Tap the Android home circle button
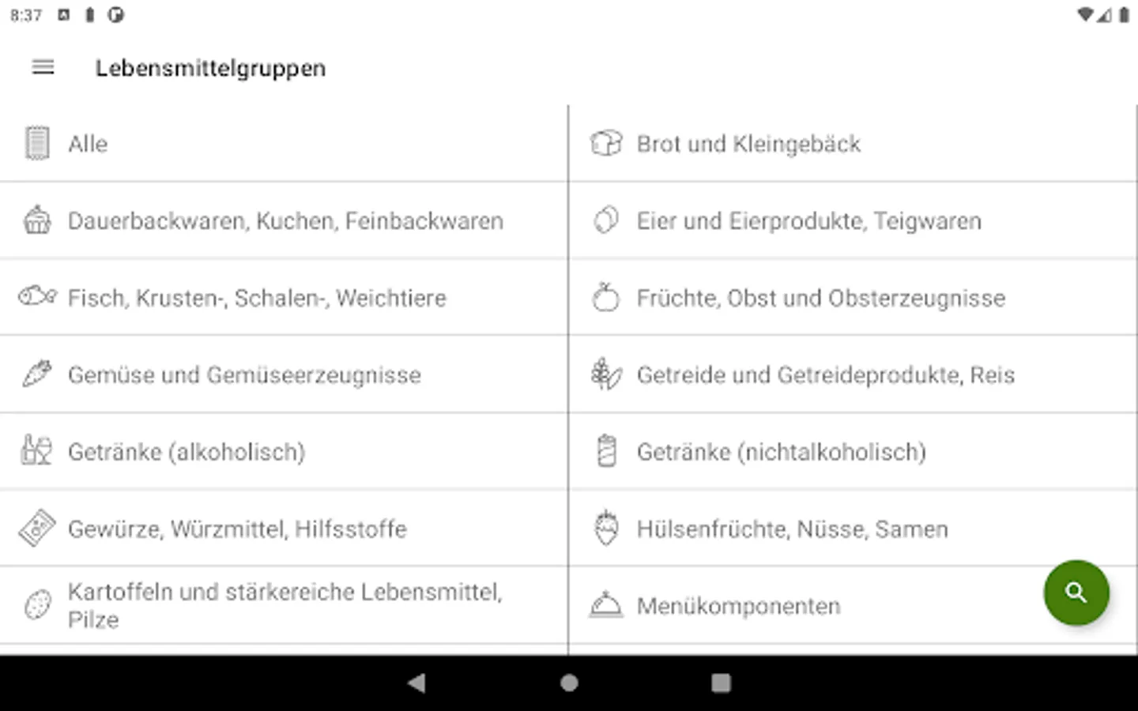The width and height of the screenshot is (1138, 711). (569, 683)
